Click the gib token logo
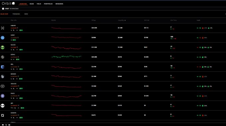Image resolution: width=226 pixels, height=126 pixels. (x=3, y=106)
